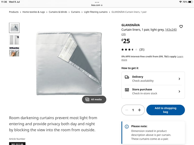Expand the Delivery check availability chevron
The width and height of the screenshot is (194, 145).
[x=179, y=79]
